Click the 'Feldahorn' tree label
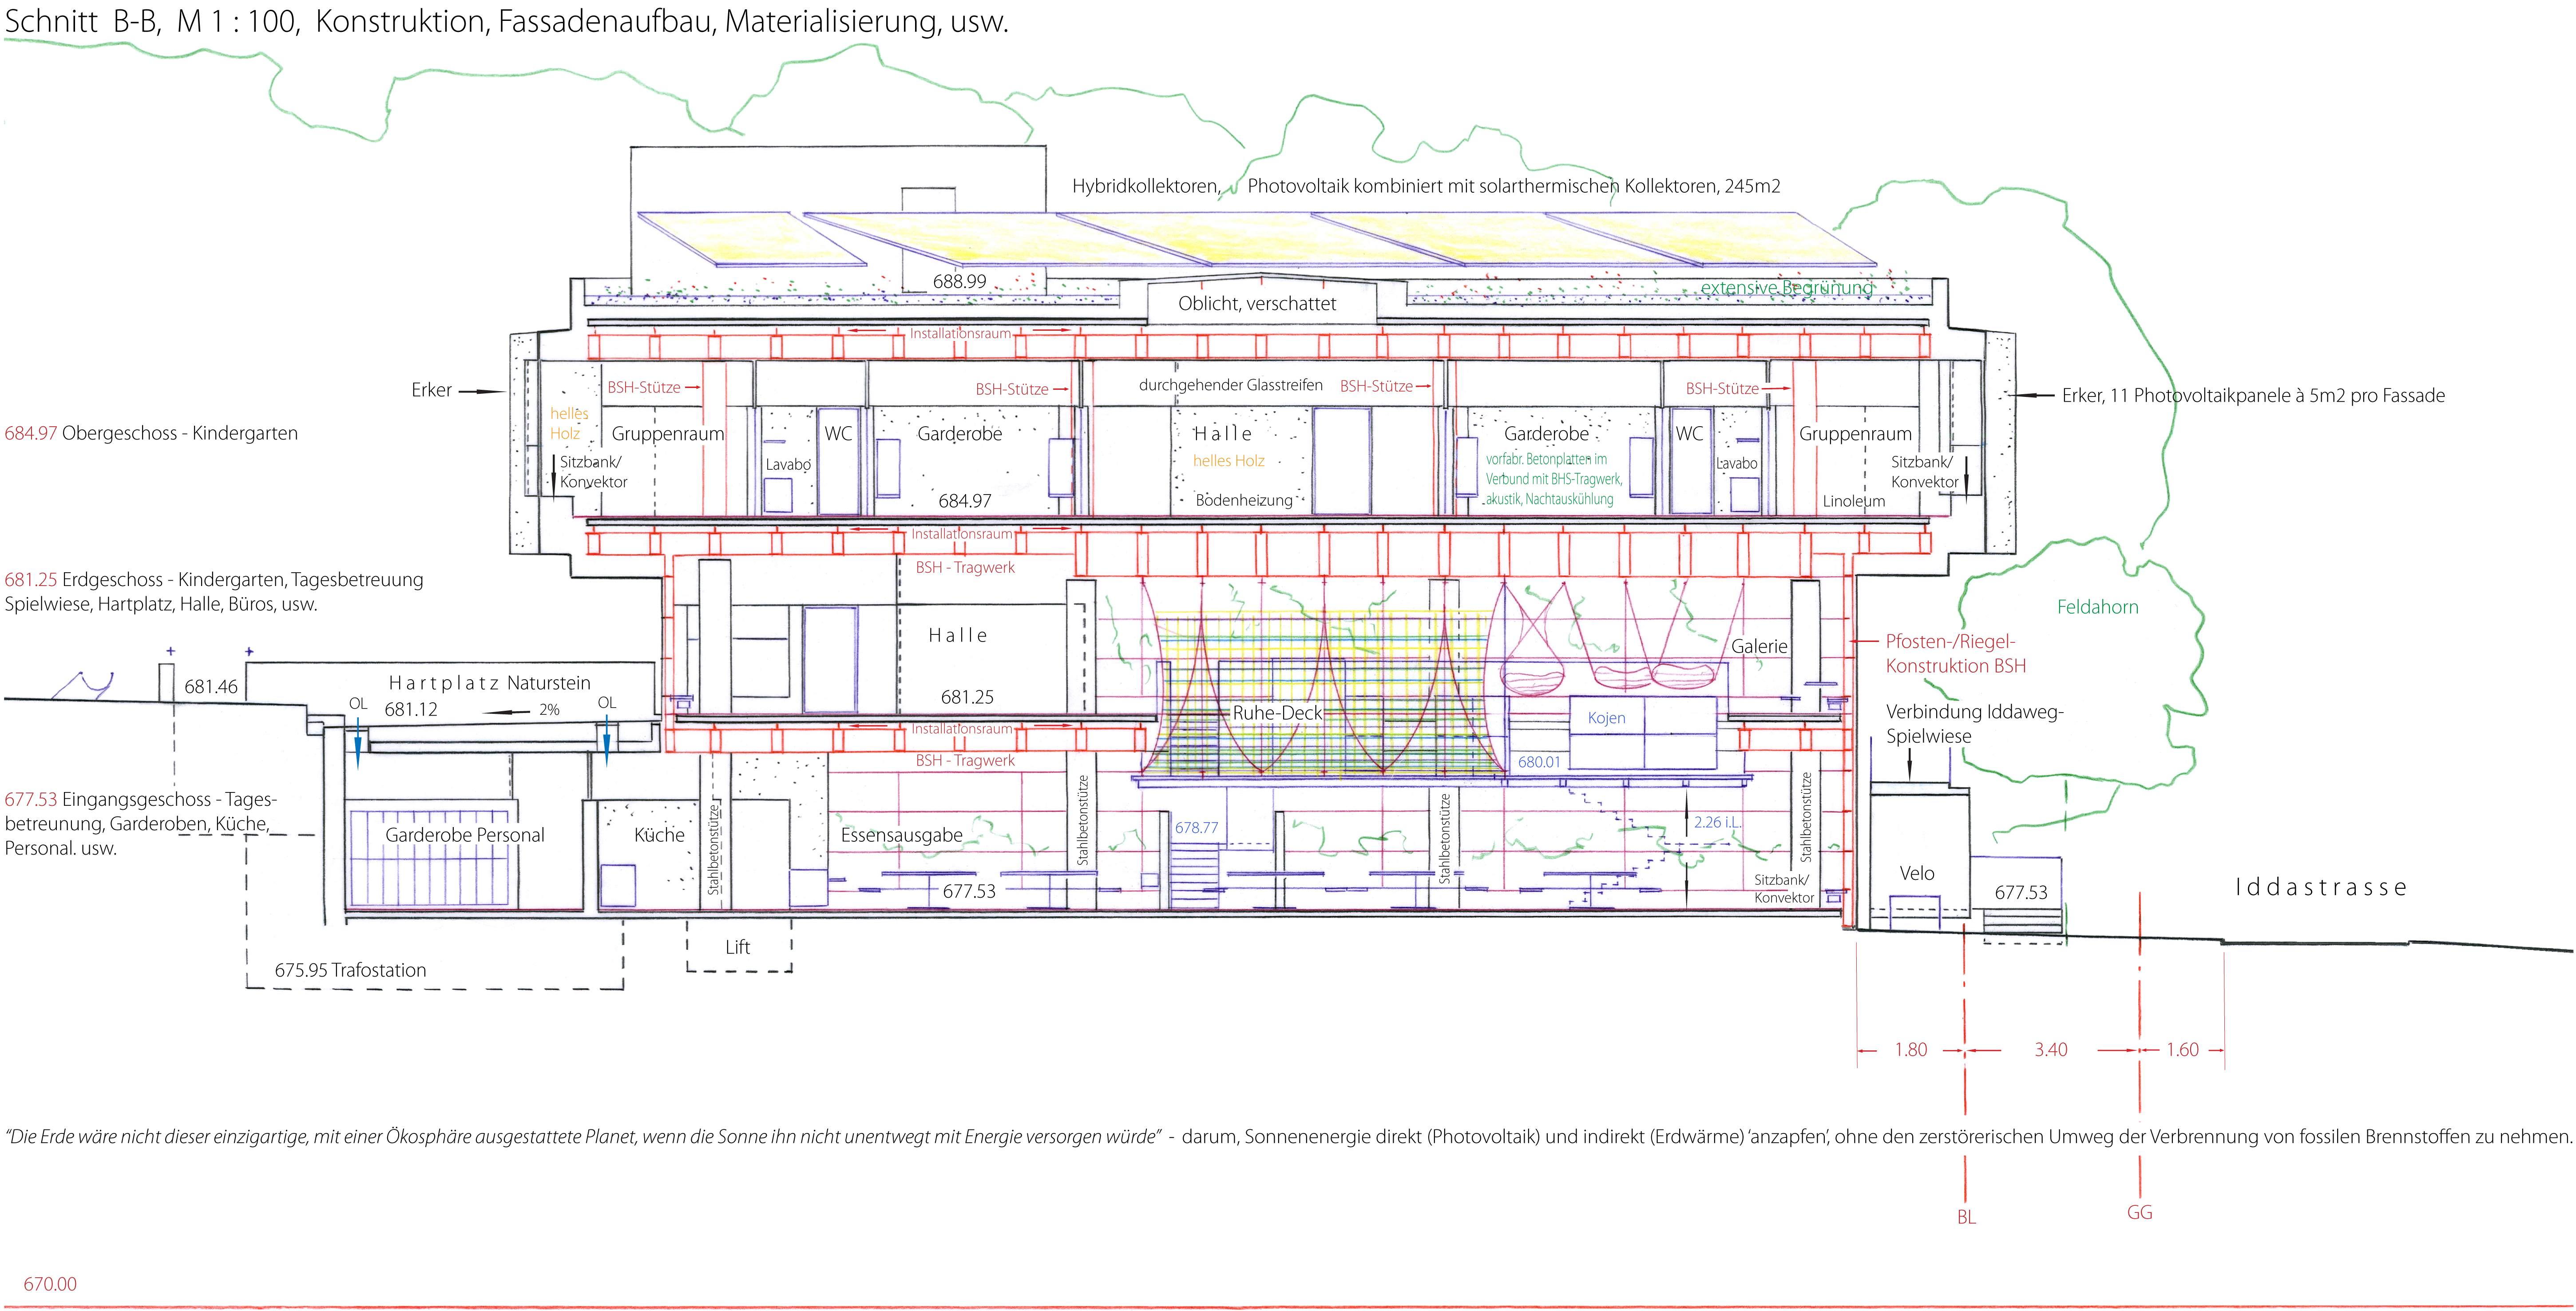 coord(2097,607)
